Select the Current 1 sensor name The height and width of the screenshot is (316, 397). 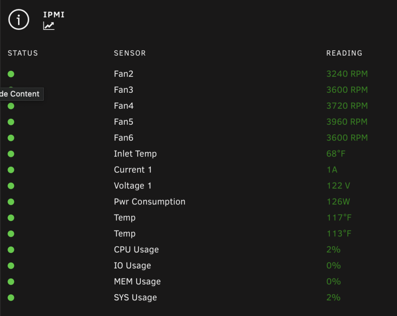click(x=133, y=169)
